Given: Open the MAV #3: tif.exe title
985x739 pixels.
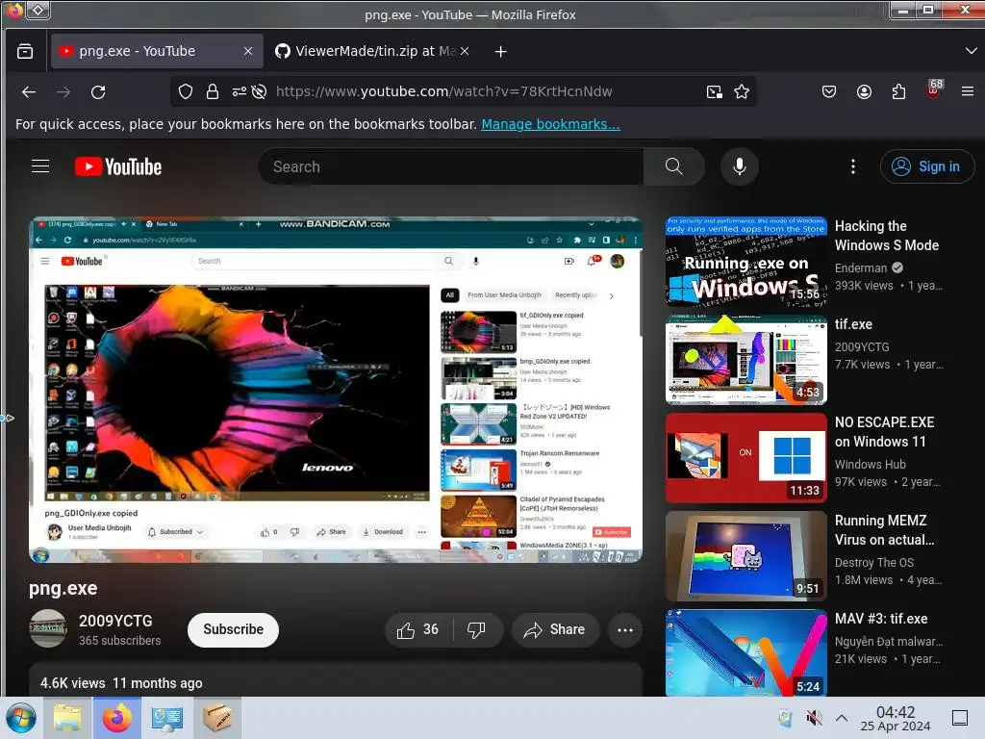Looking at the screenshot, I should pyautogui.click(x=881, y=619).
